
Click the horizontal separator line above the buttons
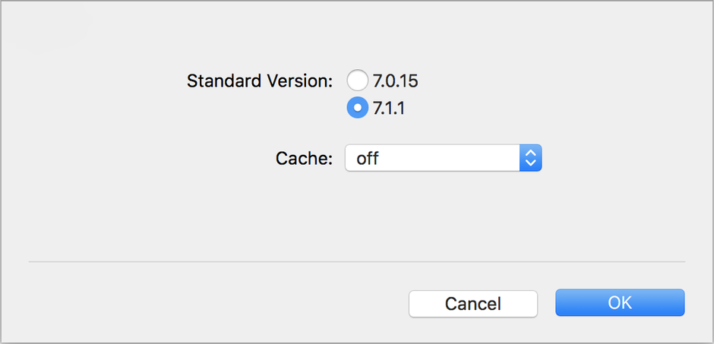(x=357, y=262)
